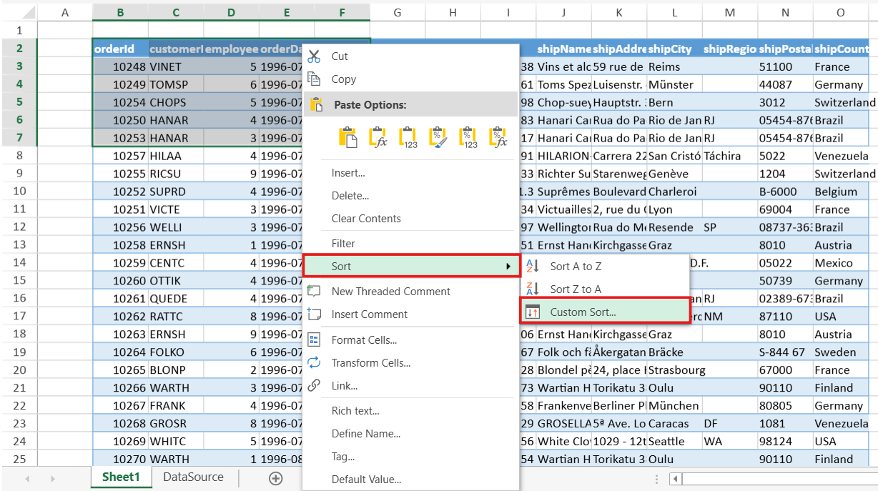The width and height of the screenshot is (878, 491).
Task: Pick Paste Values and Number Formatting icon
Action: coord(468,137)
